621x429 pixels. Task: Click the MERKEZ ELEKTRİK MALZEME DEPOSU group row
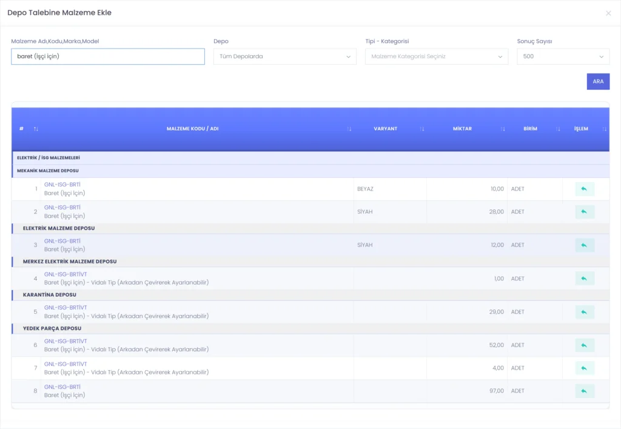(310, 262)
